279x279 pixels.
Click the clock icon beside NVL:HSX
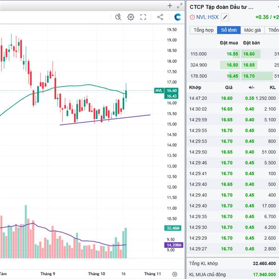point(193,17)
